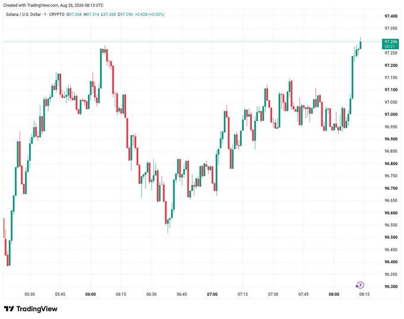Image resolution: width=404 pixels, height=319 pixels.
Task: Click the 97.350 price axis label
Action: tap(391, 28)
